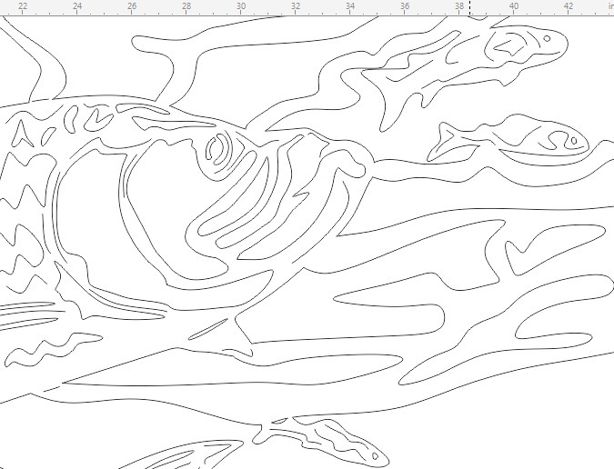Click the ruler mark labeled 22
This screenshot has height=469, width=614.
click(23, 6)
